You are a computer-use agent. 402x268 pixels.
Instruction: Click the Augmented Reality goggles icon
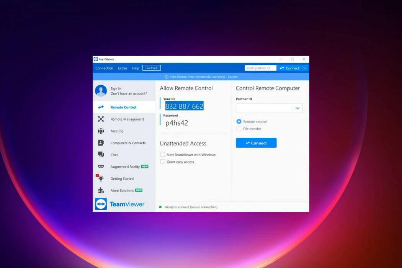101,167
